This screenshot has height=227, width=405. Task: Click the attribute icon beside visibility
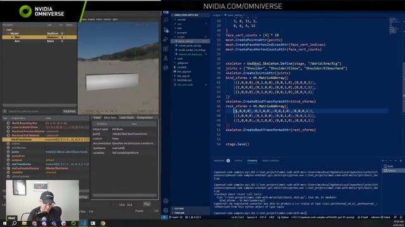pos(8,172)
